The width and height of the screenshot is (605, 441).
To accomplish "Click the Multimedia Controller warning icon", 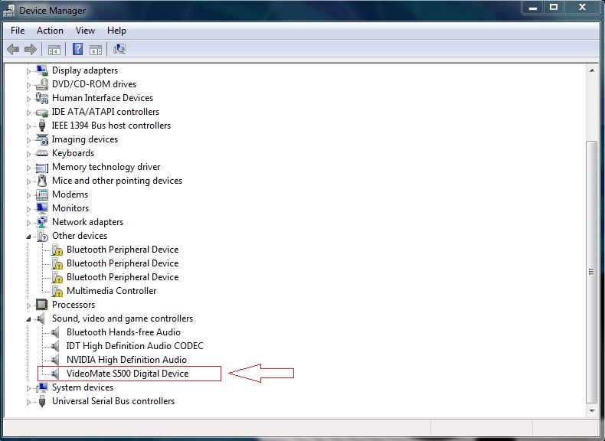I will point(57,291).
